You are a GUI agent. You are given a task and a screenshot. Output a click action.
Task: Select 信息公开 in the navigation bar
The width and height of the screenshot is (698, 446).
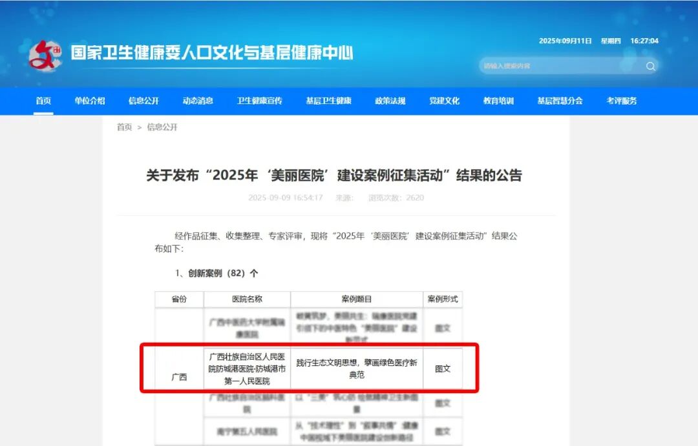point(143,101)
